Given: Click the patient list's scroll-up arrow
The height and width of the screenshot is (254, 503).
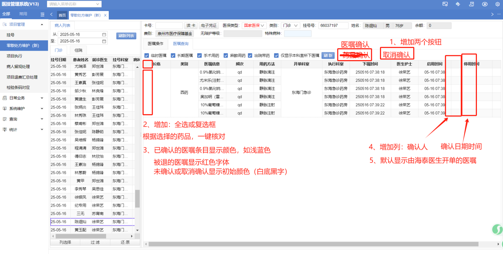Looking at the screenshot, I should 137,67.
